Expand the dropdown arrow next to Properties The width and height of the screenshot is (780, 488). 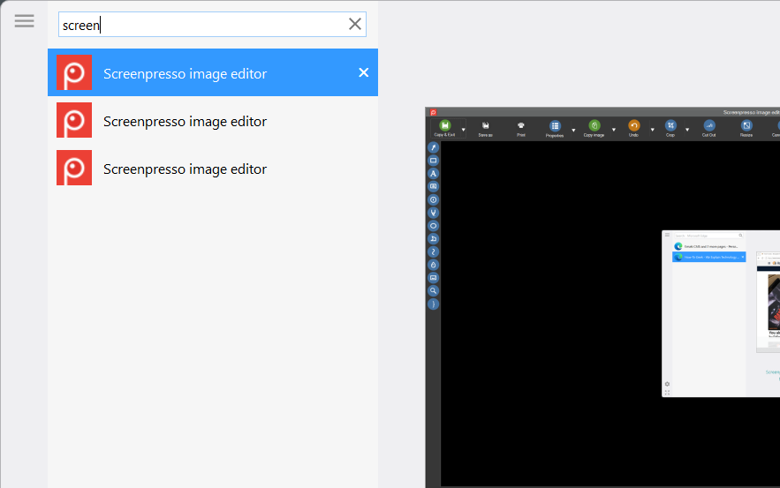point(573,131)
